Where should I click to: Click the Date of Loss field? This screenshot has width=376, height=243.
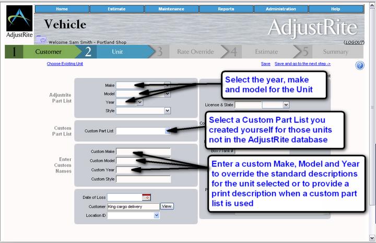coord(125,197)
